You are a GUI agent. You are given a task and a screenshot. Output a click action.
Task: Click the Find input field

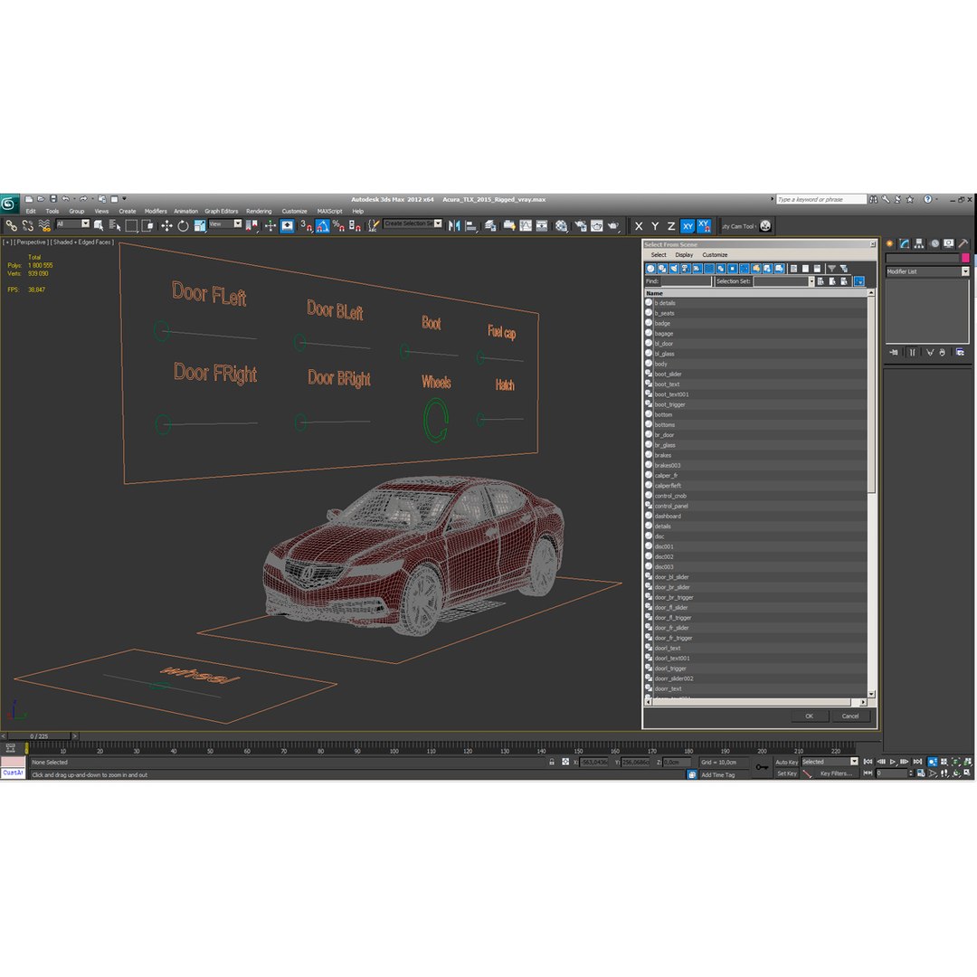coord(686,281)
